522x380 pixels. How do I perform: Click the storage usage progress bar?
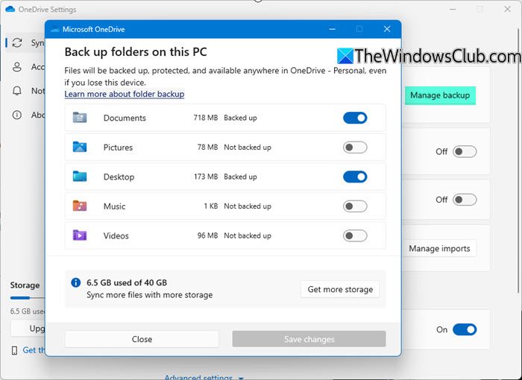click(28, 298)
